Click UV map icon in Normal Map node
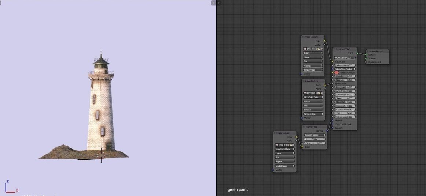Viewport: 426px width, 196px height. pos(306,139)
